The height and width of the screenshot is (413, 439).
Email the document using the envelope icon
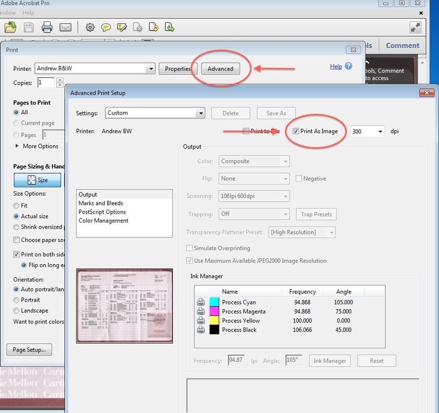click(65, 27)
